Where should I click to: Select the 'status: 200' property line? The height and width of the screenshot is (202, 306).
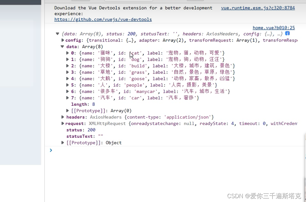(x=81, y=130)
